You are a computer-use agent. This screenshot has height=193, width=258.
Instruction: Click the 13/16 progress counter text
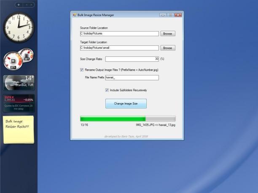pos(84,125)
